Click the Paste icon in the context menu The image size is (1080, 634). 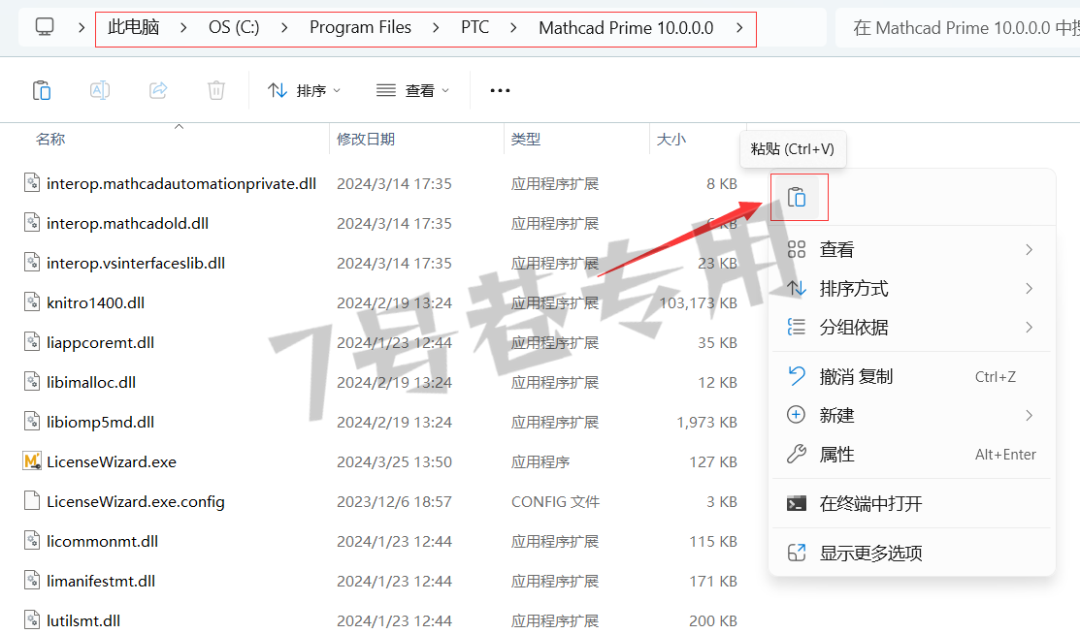click(x=797, y=198)
